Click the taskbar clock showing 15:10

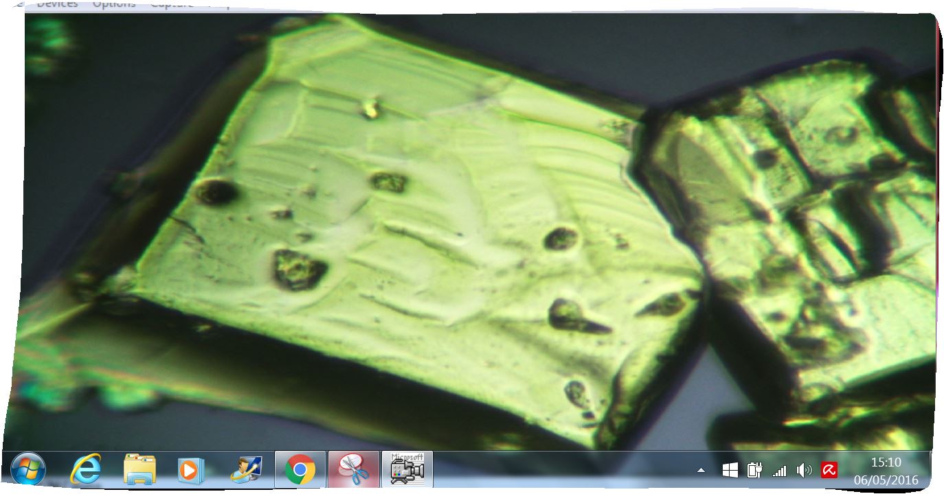[886, 471]
